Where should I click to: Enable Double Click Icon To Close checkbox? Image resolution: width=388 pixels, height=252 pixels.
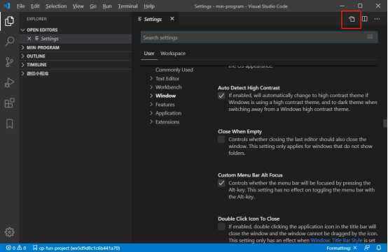tap(221, 227)
